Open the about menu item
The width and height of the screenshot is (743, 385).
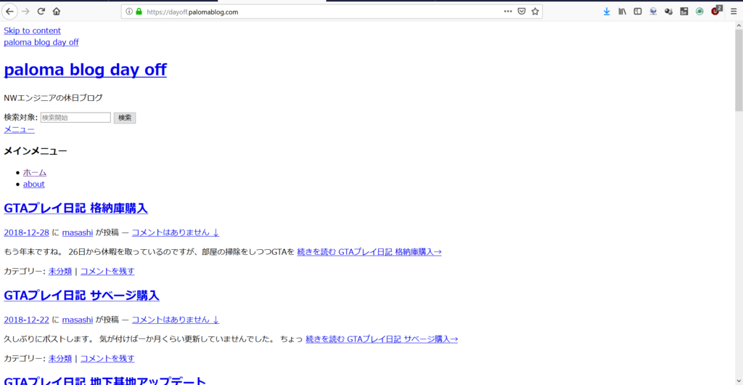point(33,184)
